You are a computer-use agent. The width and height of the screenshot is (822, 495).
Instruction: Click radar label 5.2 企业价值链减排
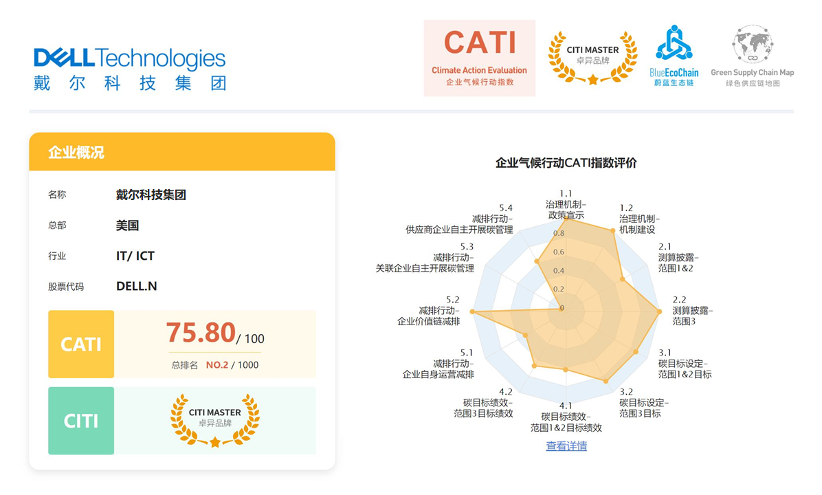pyautogui.click(x=428, y=311)
